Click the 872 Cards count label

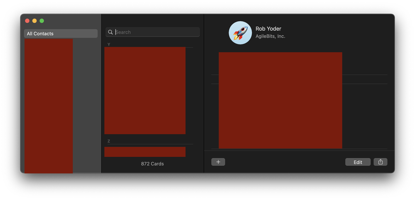coord(152,164)
